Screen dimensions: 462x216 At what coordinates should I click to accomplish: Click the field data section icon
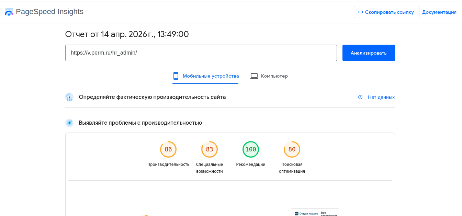[69, 97]
